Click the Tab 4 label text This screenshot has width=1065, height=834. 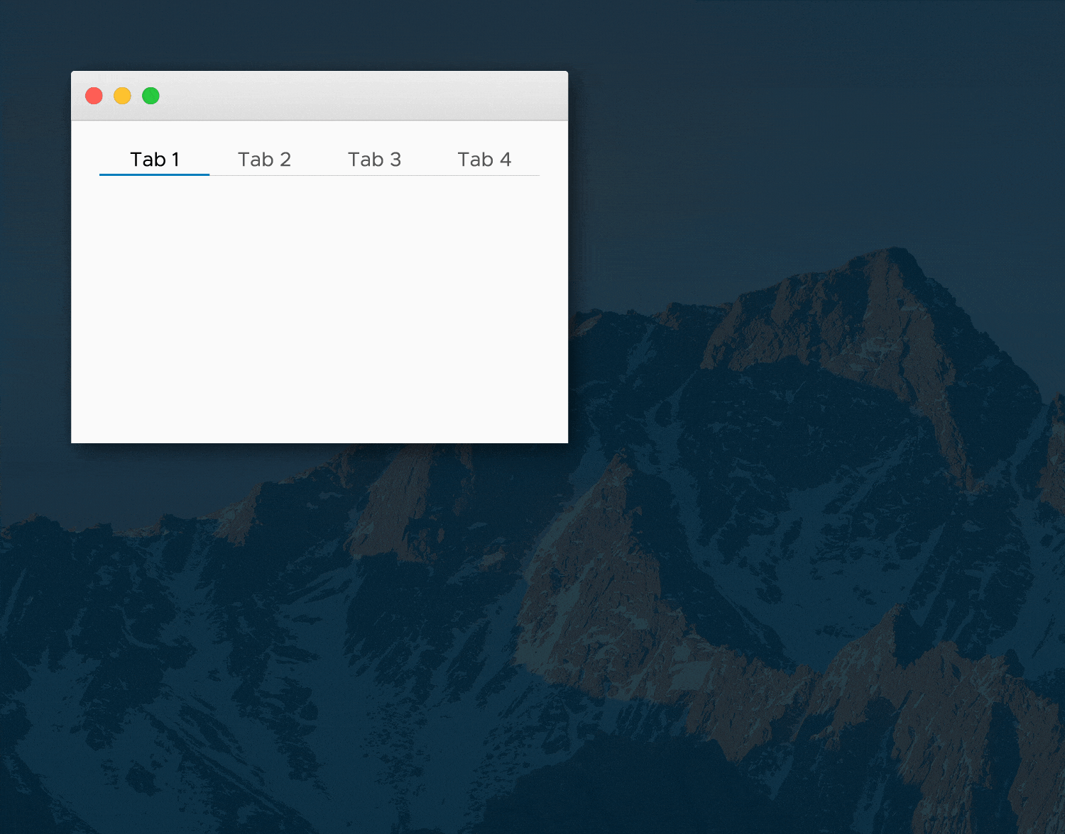(x=484, y=159)
